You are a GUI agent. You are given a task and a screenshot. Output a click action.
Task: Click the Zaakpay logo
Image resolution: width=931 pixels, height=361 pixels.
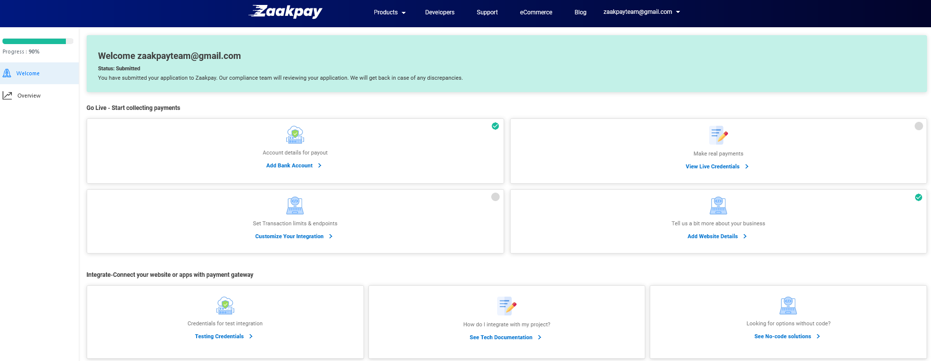click(x=285, y=11)
